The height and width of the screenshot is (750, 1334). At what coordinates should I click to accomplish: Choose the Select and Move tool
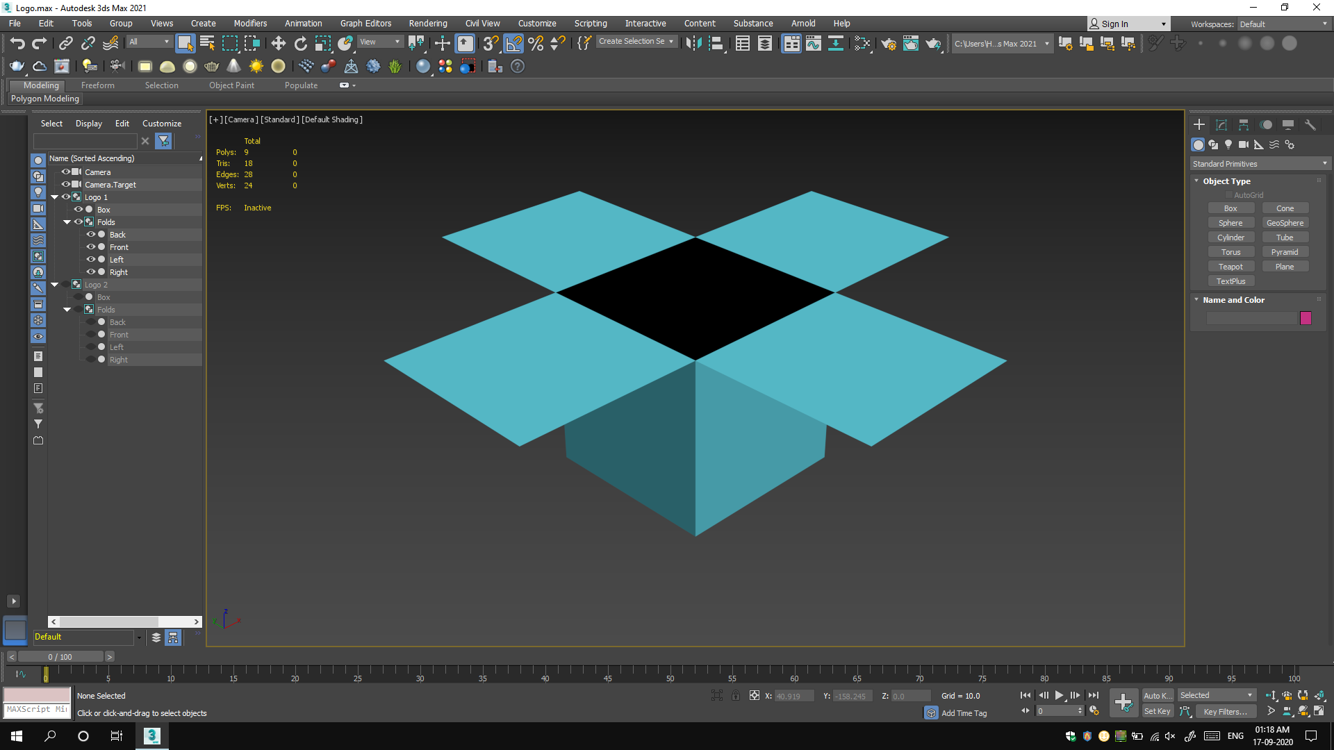click(x=279, y=44)
